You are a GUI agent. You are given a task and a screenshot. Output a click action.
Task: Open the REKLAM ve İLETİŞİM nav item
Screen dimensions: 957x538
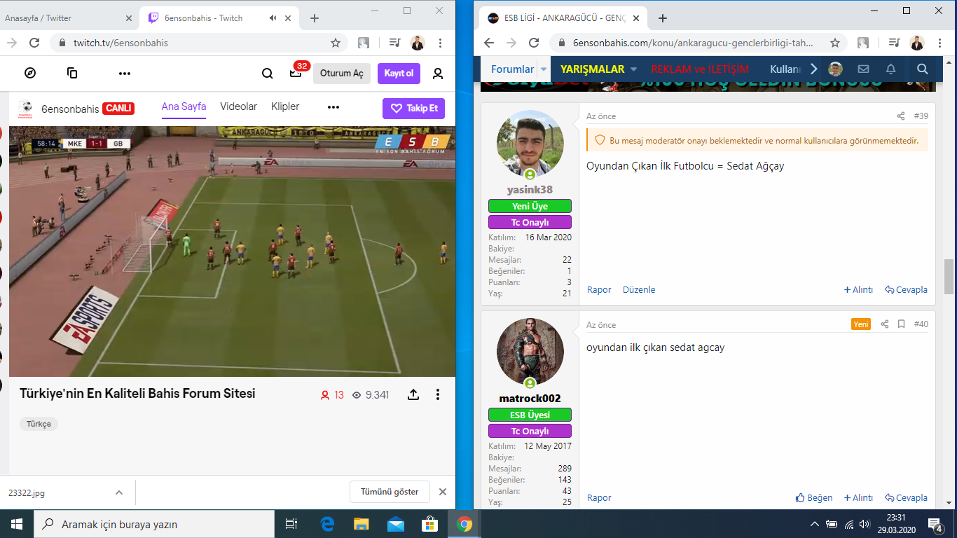click(700, 69)
